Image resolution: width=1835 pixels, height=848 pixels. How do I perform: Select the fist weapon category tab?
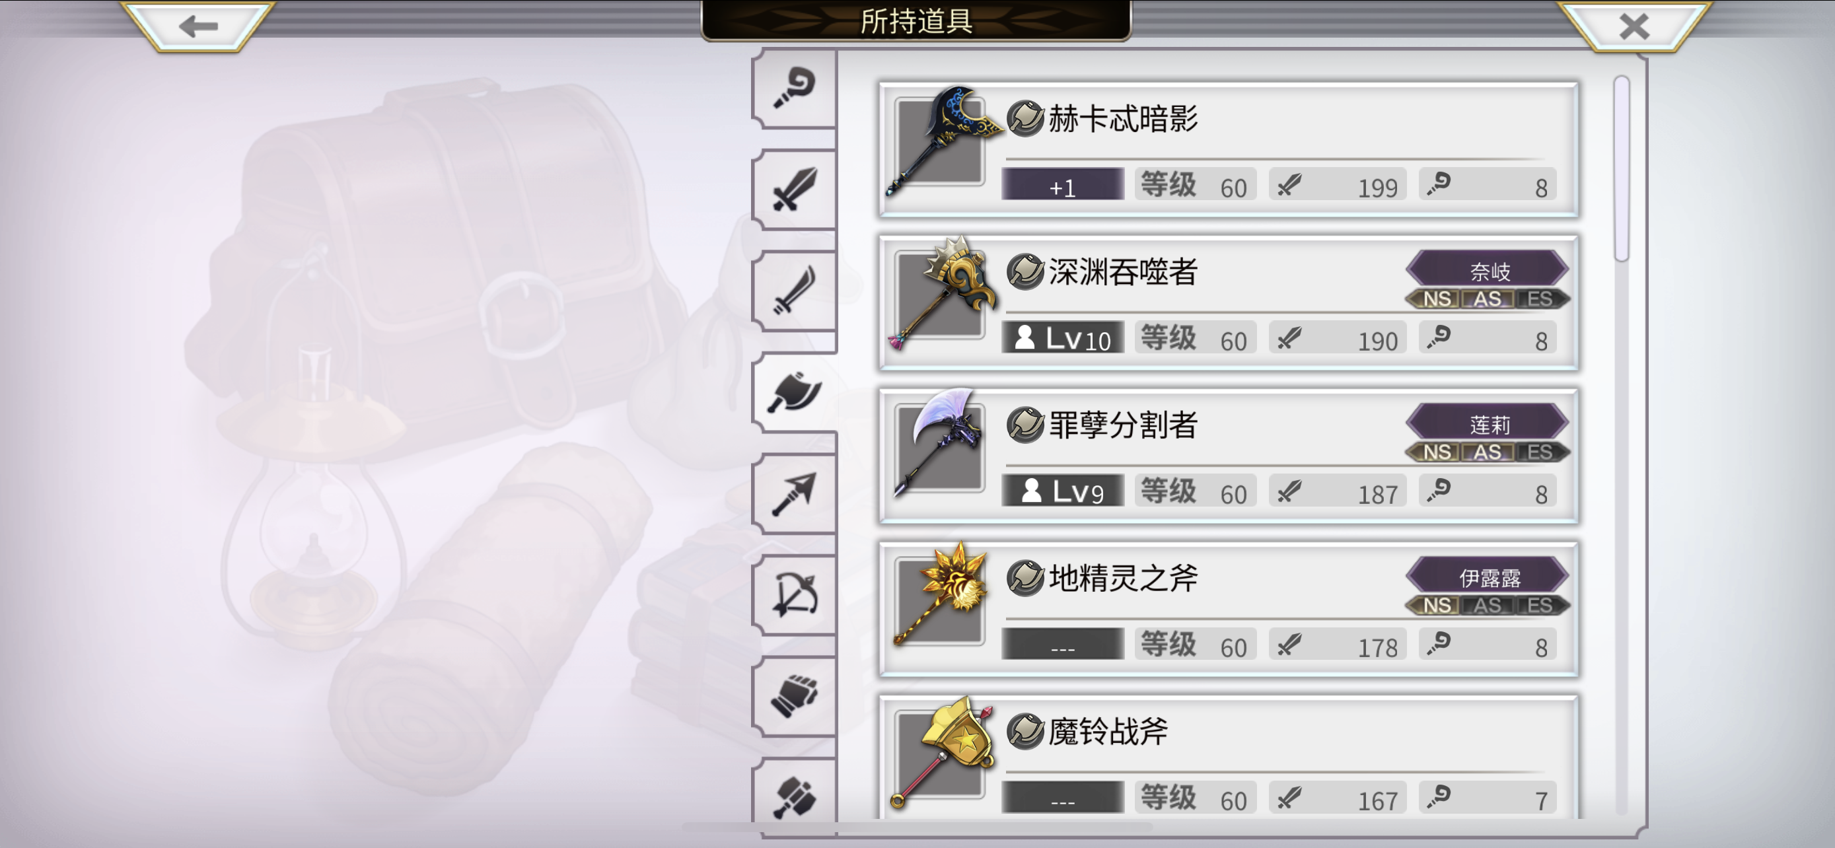click(794, 695)
